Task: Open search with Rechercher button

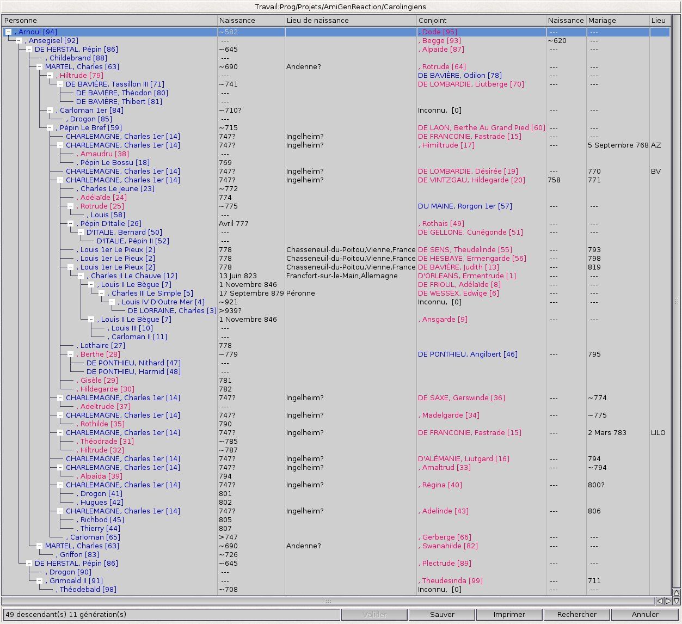Action: (576, 614)
